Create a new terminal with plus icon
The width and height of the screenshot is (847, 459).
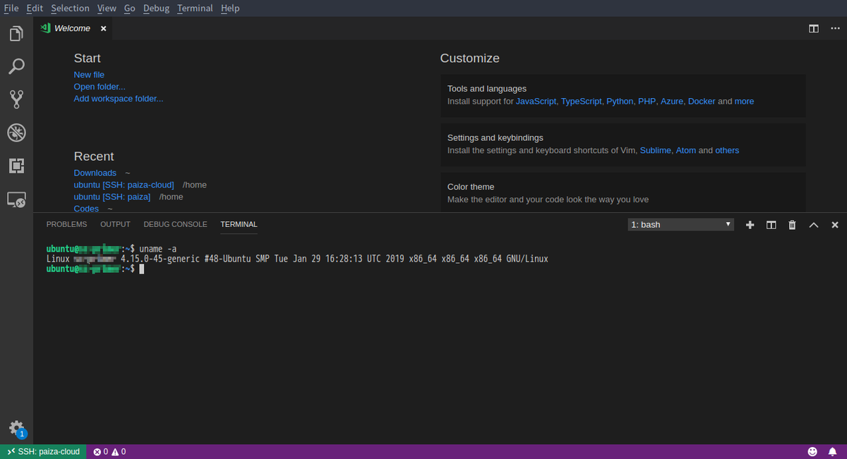click(x=750, y=225)
